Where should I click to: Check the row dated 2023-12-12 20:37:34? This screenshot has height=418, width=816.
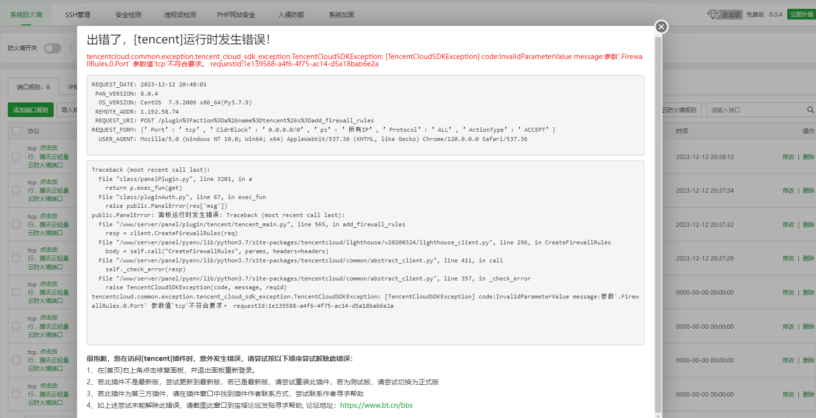pyautogui.click(x=16, y=191)
